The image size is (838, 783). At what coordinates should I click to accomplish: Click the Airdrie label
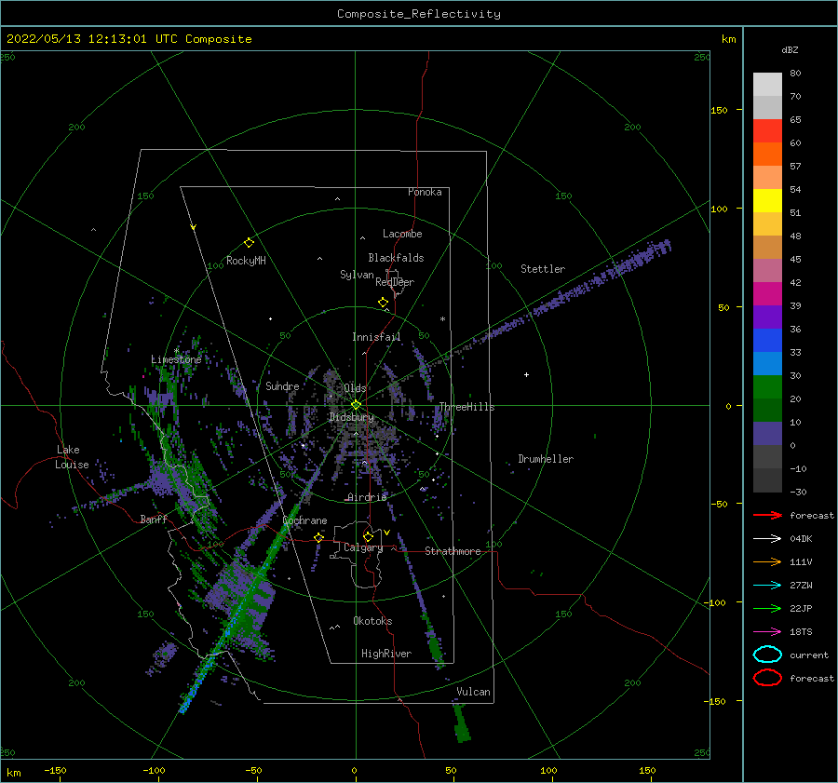coord(367,497)
